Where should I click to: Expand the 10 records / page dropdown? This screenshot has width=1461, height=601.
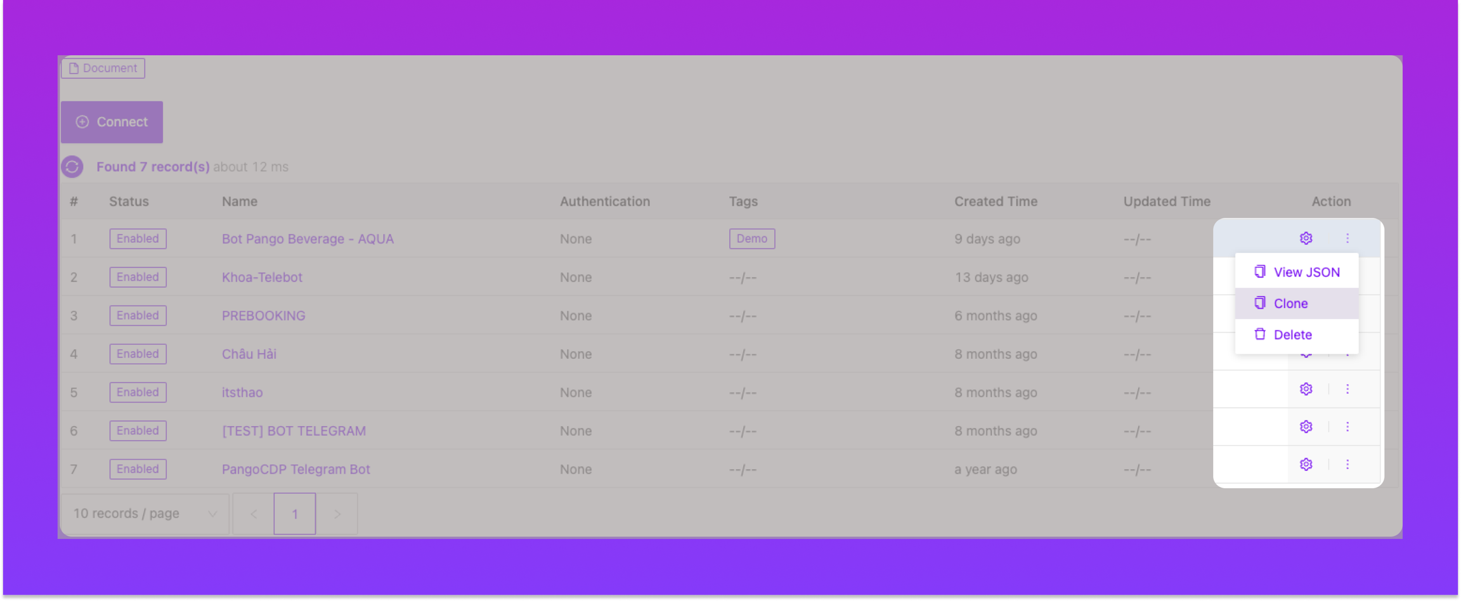(x=145, y=514)
